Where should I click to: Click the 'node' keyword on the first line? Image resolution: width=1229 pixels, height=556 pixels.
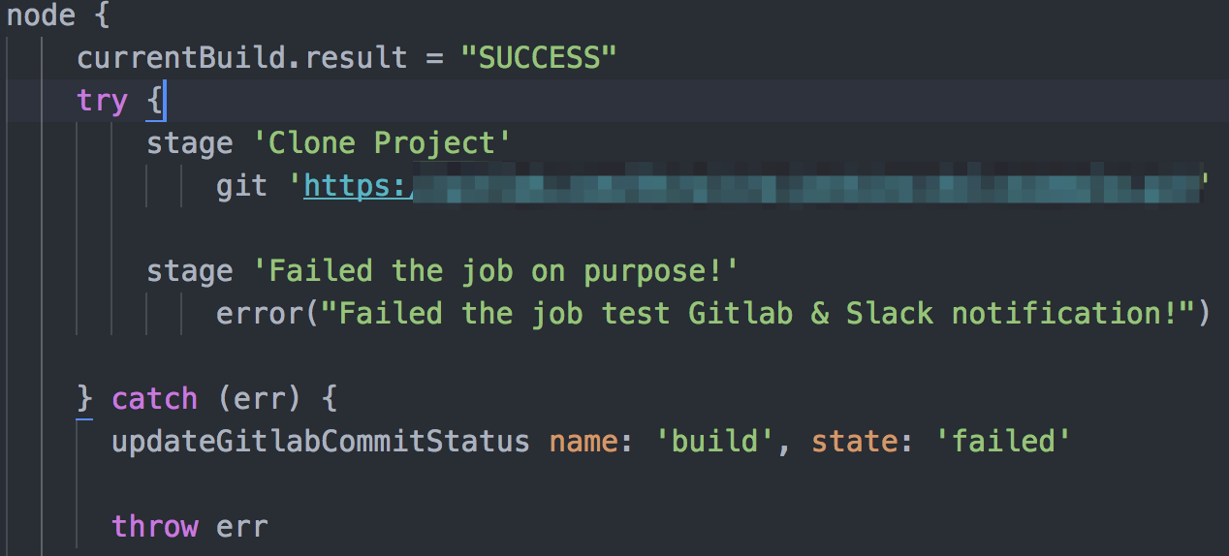pyautogui.click(x=41, y=15)
